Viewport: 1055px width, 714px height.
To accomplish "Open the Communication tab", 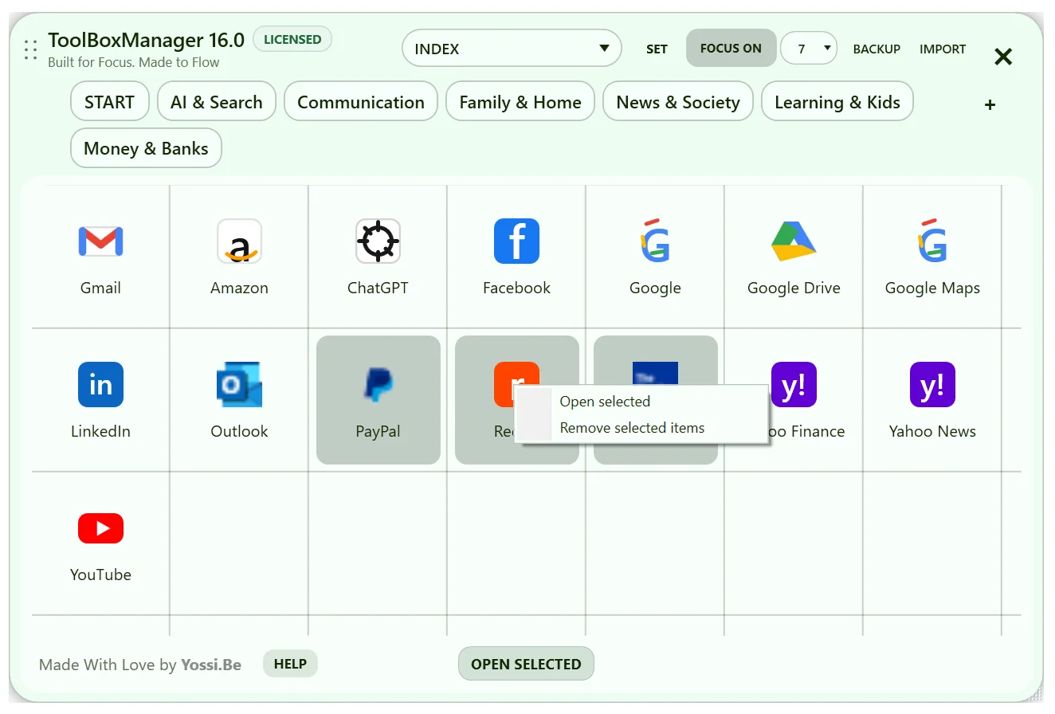I will pyautogui.click(x=361, y=102).
